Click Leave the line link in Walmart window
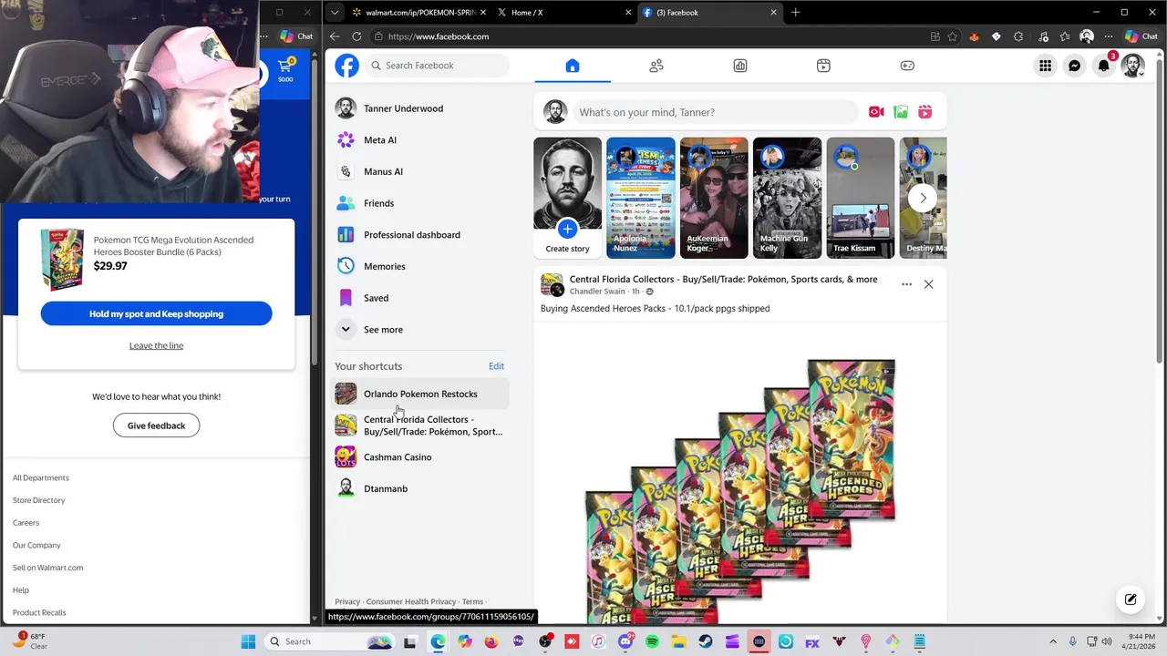Screen dimensions: 1167x656 (156, 345)
